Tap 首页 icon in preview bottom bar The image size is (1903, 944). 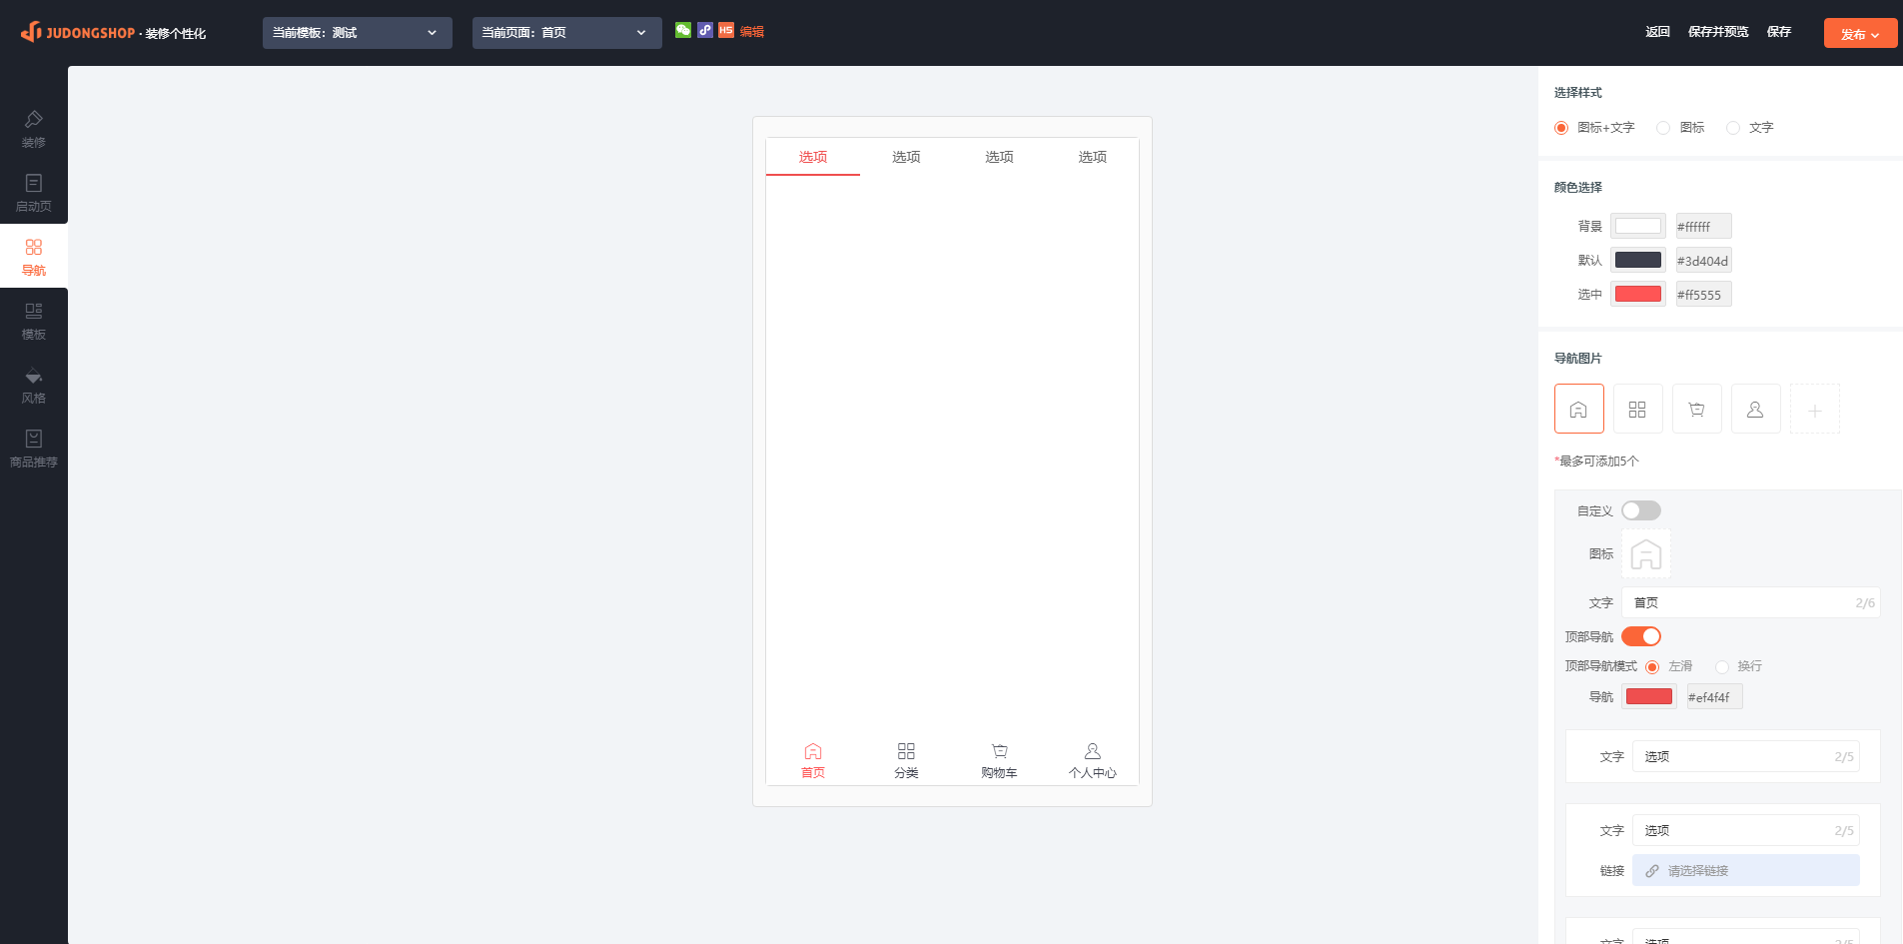813,751
